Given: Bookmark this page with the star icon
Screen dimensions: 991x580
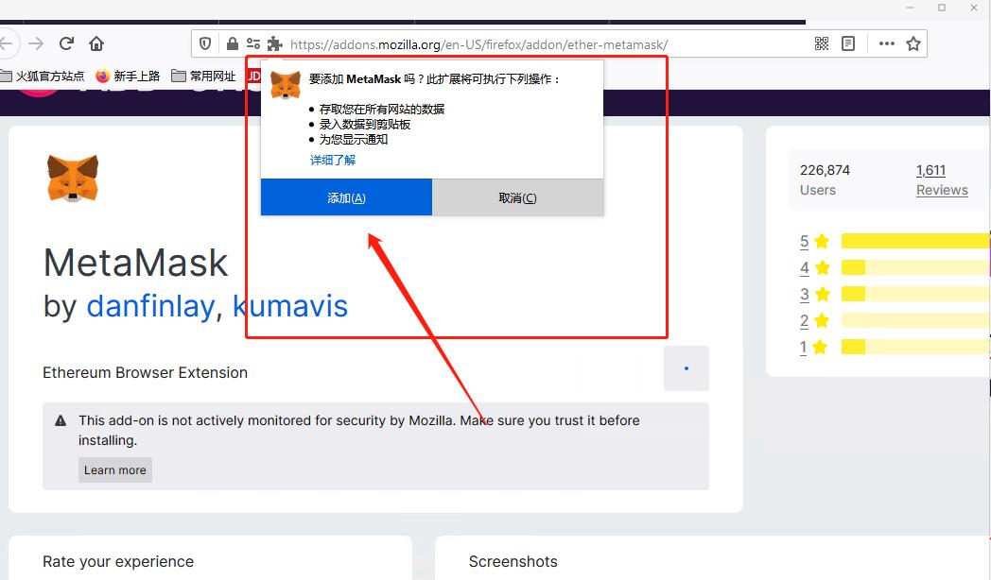Looking at the screenshot, I should [x=913, y=43].
